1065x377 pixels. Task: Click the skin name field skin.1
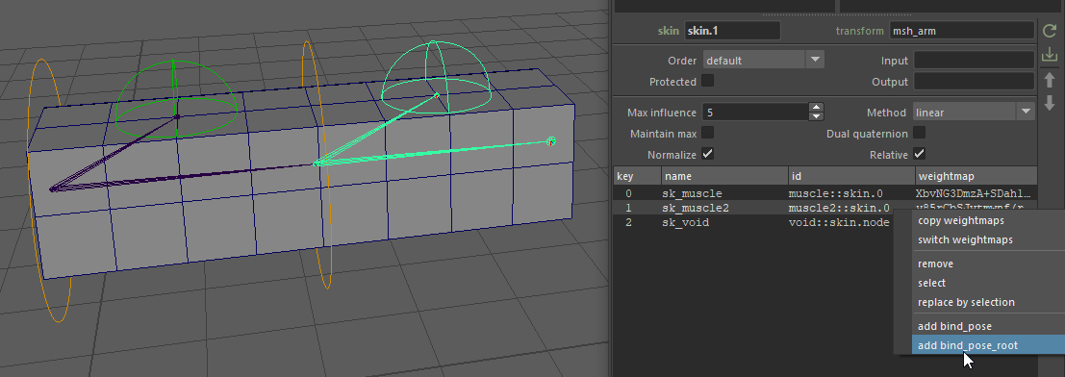[x=732, y=31]
